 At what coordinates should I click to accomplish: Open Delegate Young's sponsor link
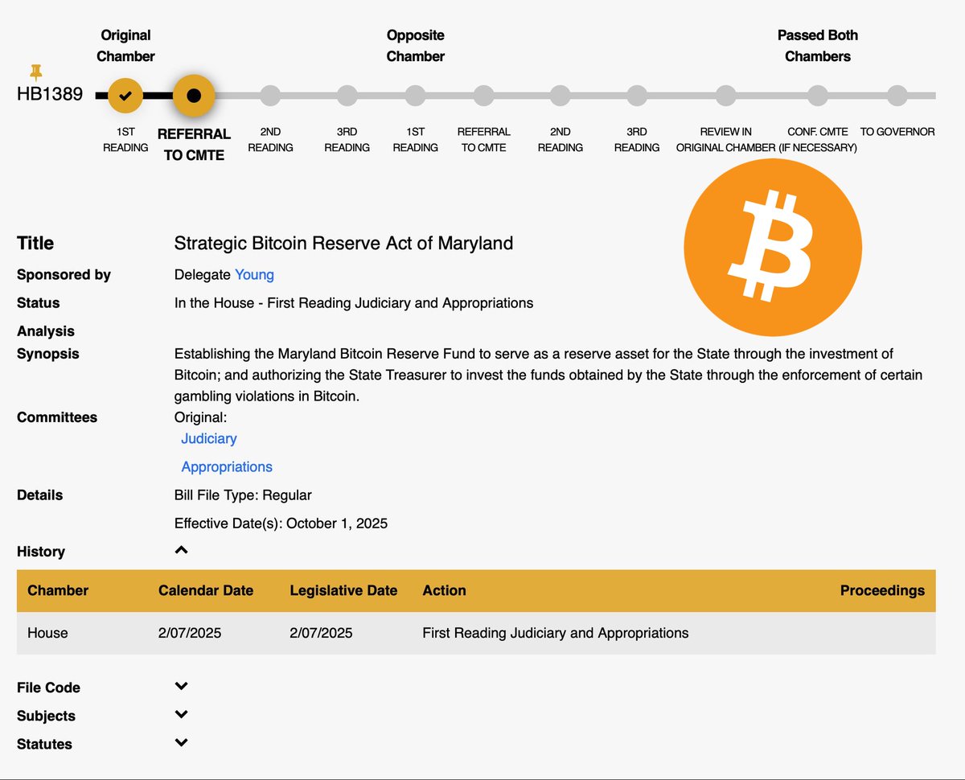click(254, 275)
